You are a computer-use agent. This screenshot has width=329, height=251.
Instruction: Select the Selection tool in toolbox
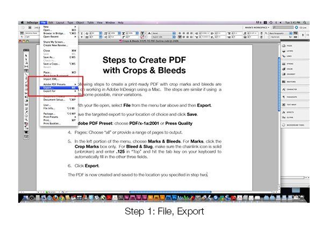coord(26,55)
